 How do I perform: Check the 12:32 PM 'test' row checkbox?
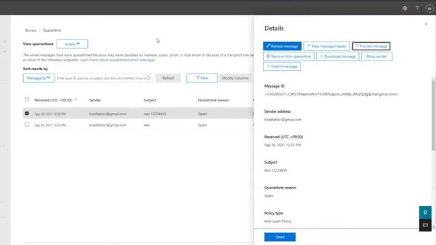27,125
